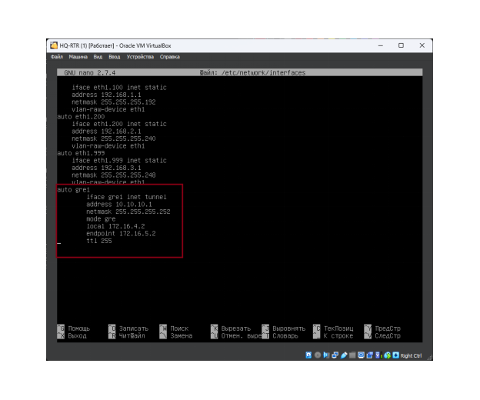480x400 pixels.
Task: Click the ^K Вырезать shortcut in nano
Action: coord(231,328)
